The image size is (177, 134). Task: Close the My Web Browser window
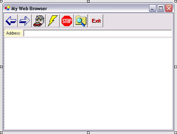[x=169, y=8]
